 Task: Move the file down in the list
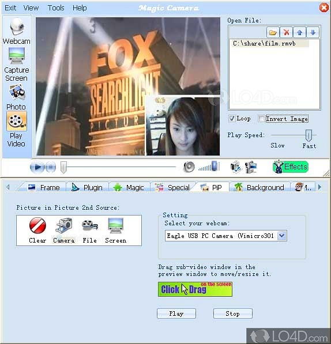(313, 33)
